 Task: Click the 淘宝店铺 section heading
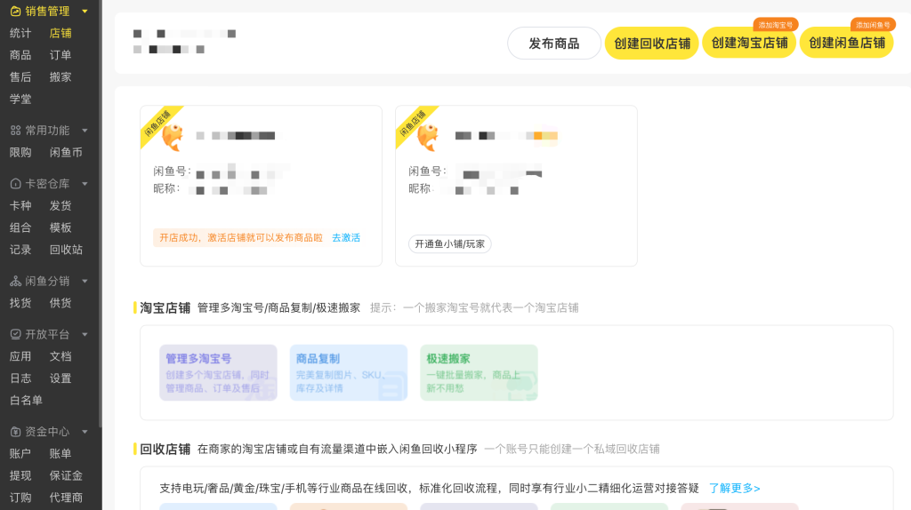pos(165,308)
